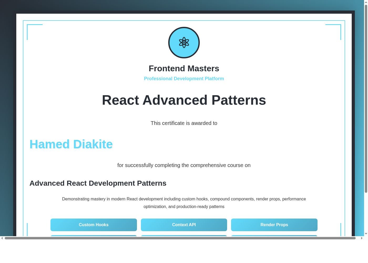368x263 pixels.
Task: Select the recipient name Hamed Diakite
Action: pos(71,144)
